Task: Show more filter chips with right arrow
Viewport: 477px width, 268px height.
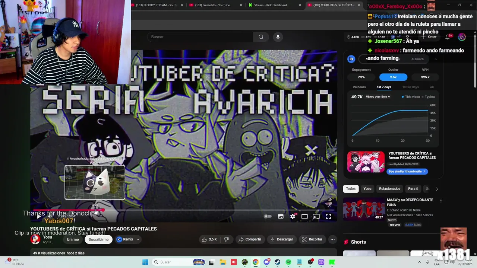Action: (x=437, y=189)
